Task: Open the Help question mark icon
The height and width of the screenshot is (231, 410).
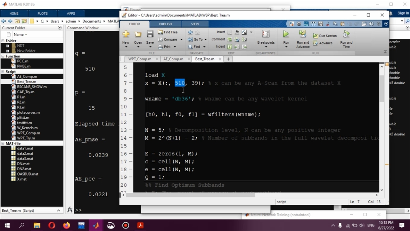Action: 371,24
